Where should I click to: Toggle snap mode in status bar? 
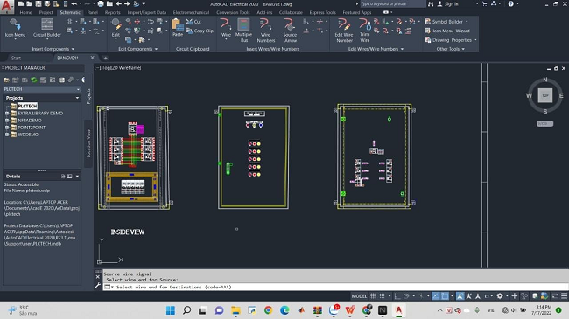coord(383,296)
